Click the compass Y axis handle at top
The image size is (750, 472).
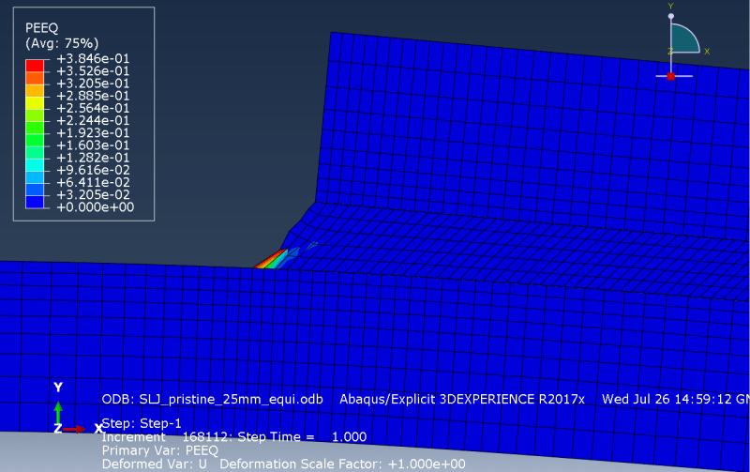pos(671,16)
